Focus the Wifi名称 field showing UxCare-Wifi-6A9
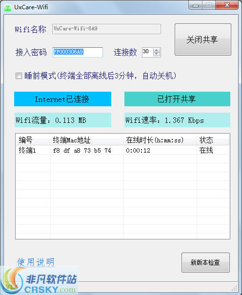 (x=106, y=29)
